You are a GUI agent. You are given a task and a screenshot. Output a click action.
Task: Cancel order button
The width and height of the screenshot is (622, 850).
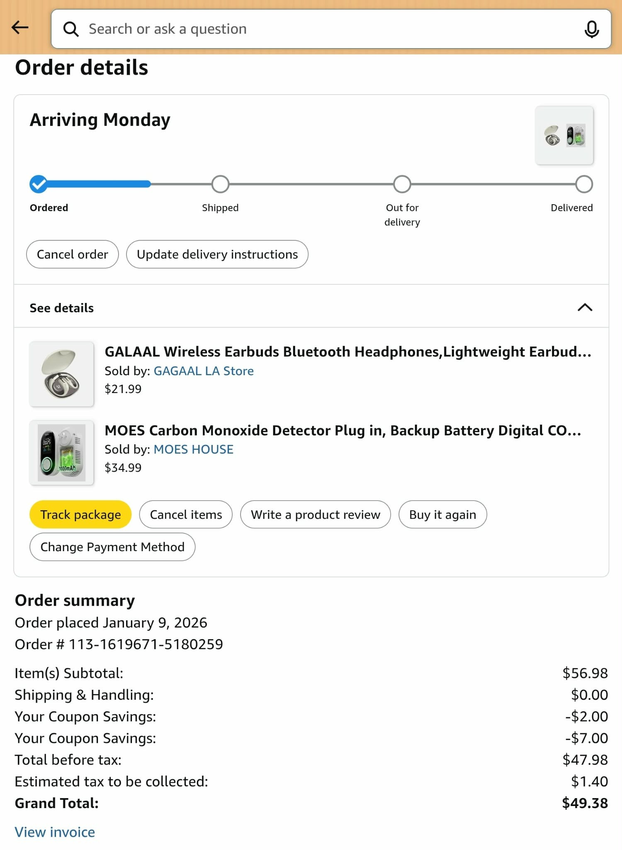pos(73,254)
